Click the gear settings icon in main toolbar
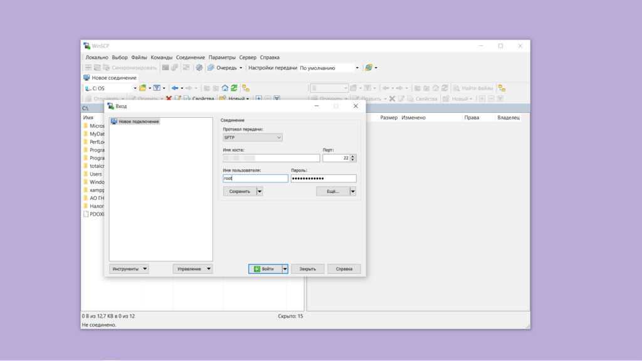The width and height of the screenshot is (642, 361). pyautogui.click(x=199, y=68)
